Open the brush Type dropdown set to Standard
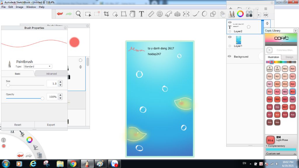 pos(38,66)
